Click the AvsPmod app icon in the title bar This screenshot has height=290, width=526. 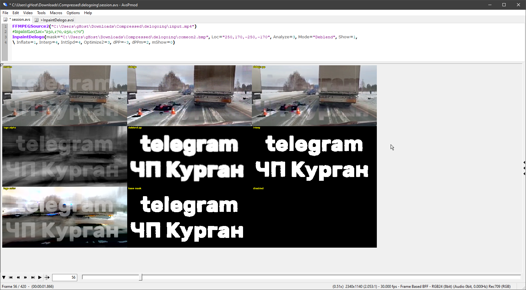pyautogui.click(x=5, y=5)
